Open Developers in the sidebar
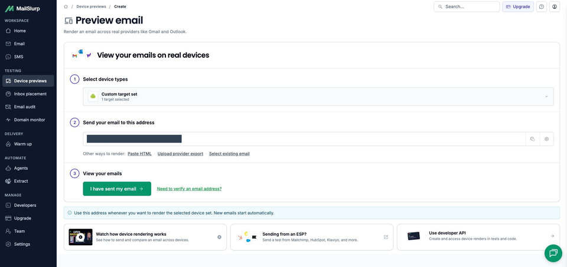This screenshot has width=567, height=267. click(28, 205)
